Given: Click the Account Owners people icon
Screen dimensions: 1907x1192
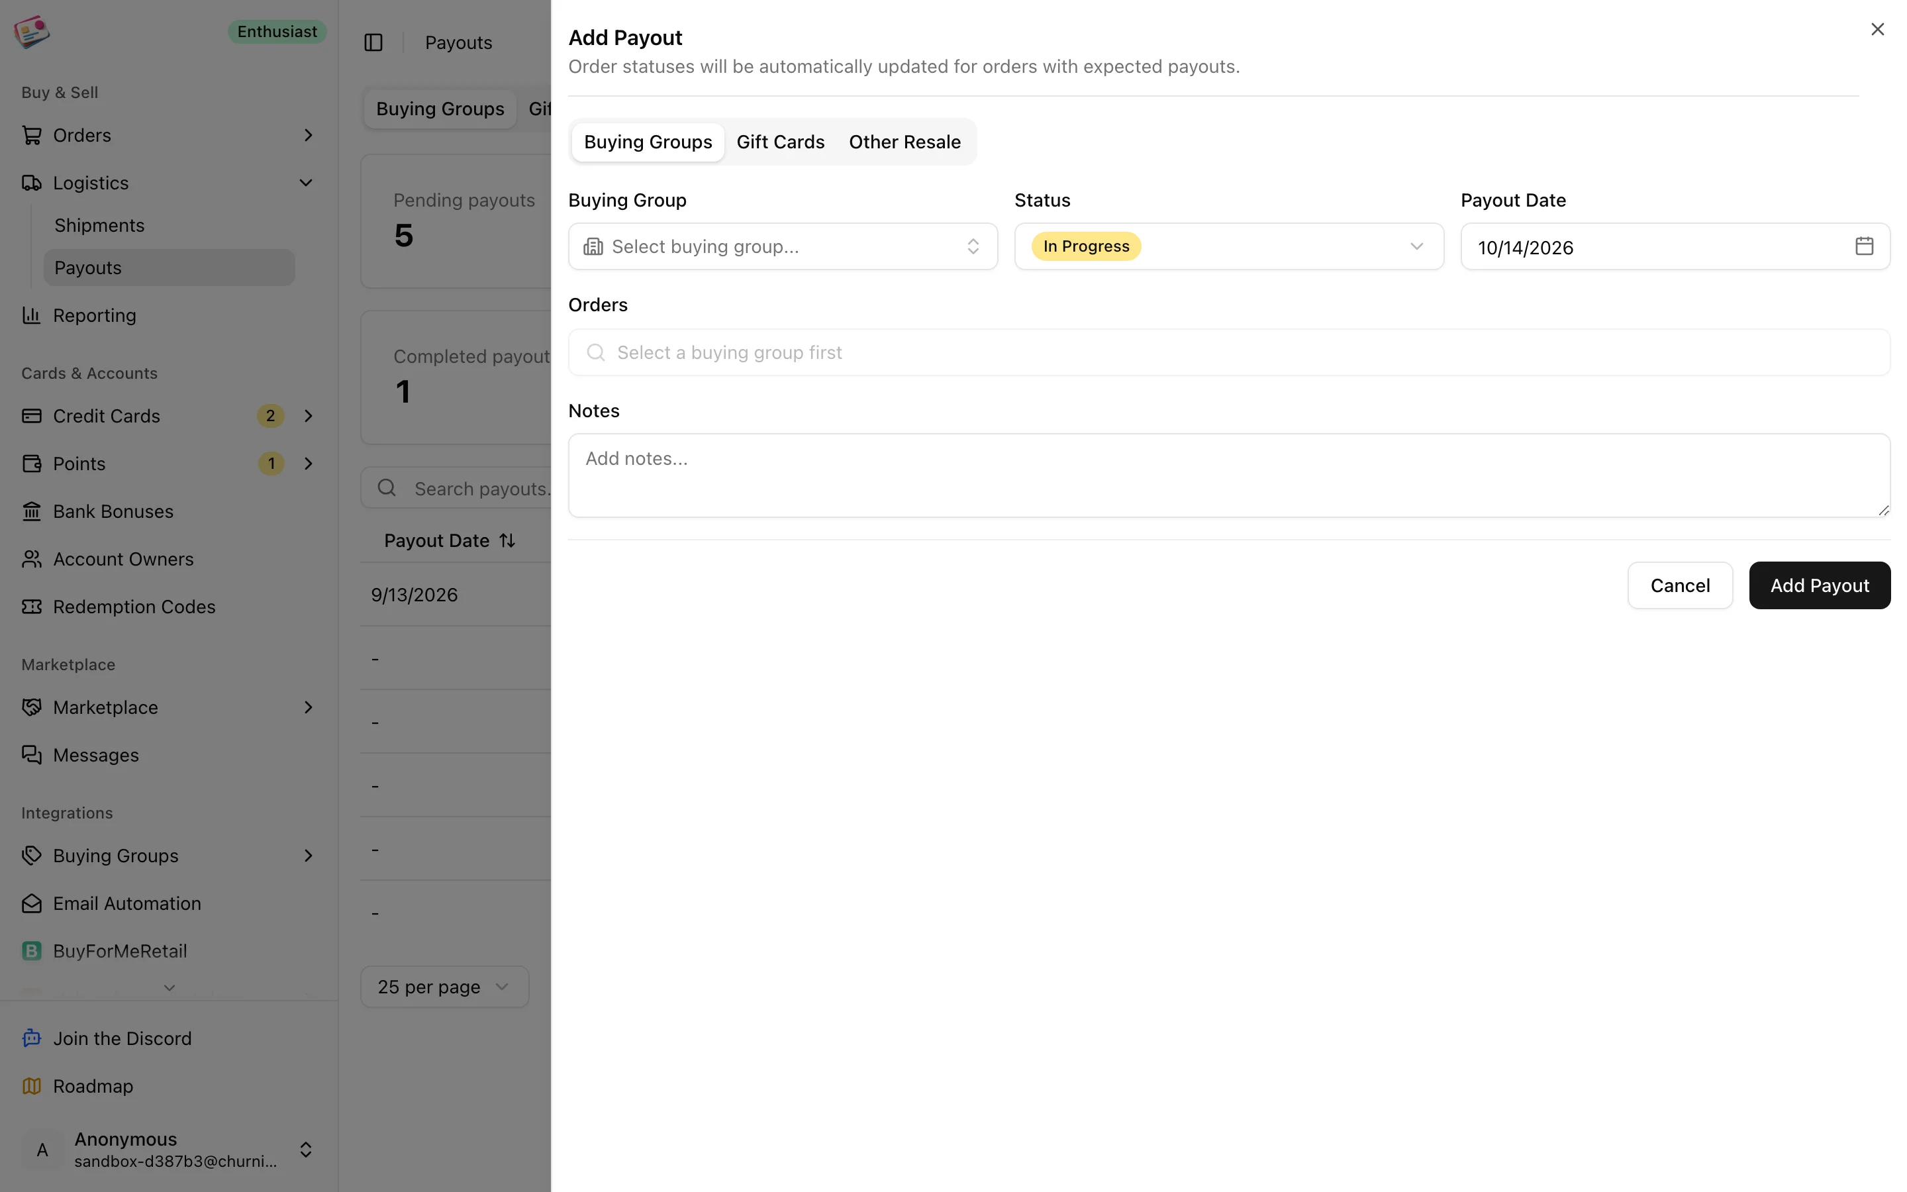Looking at the screenshot, I should pyautogui.click(x=32, y=559).
